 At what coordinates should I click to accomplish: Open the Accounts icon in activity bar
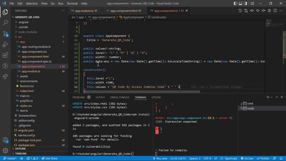tap(5, 140)
